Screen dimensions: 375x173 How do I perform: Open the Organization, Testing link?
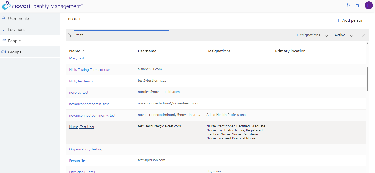pos(86,149)
